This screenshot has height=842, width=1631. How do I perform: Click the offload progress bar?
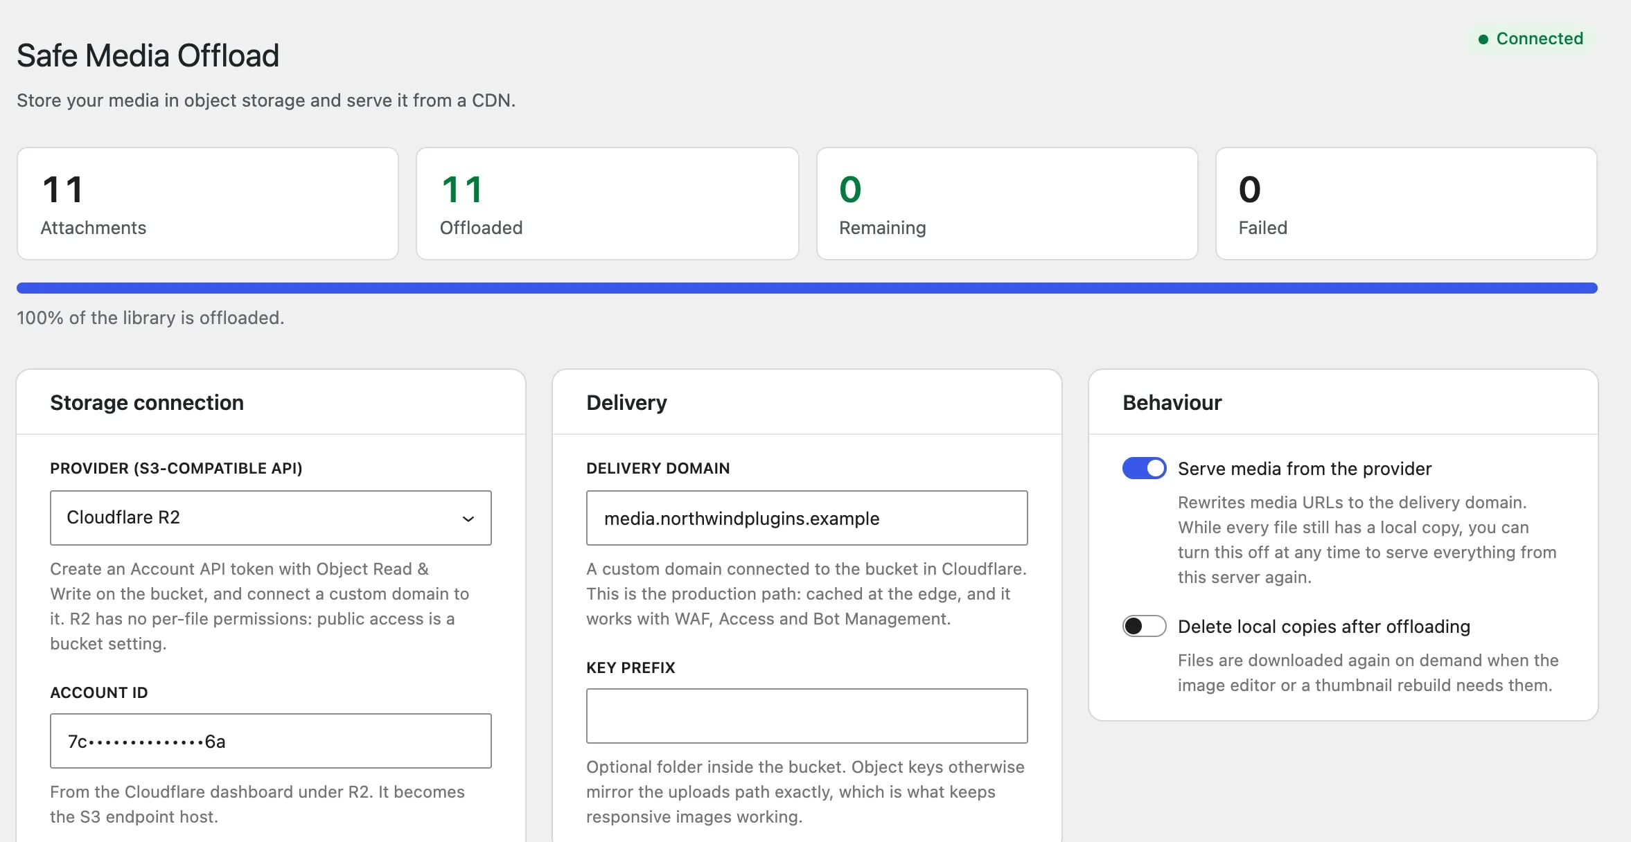pyautogui.click(x=806, y=288)
